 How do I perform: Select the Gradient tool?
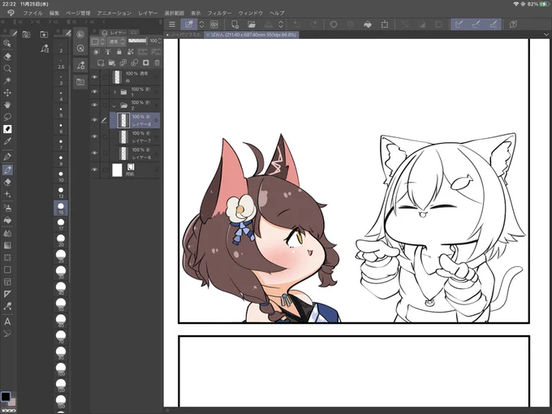(7, 245)
